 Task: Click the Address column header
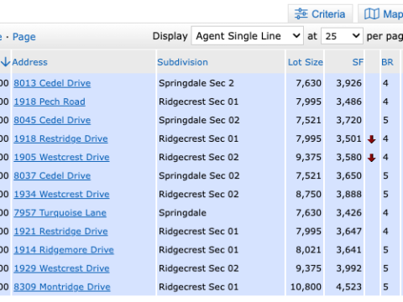coord(29,62)
